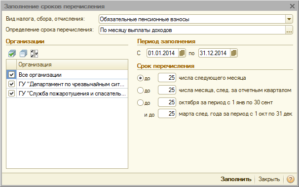Click the check all organizations icon
Screen dimensions: 299x187
[12, 54]
